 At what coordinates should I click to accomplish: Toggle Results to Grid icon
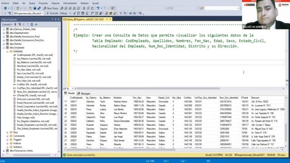click(111, 13)
